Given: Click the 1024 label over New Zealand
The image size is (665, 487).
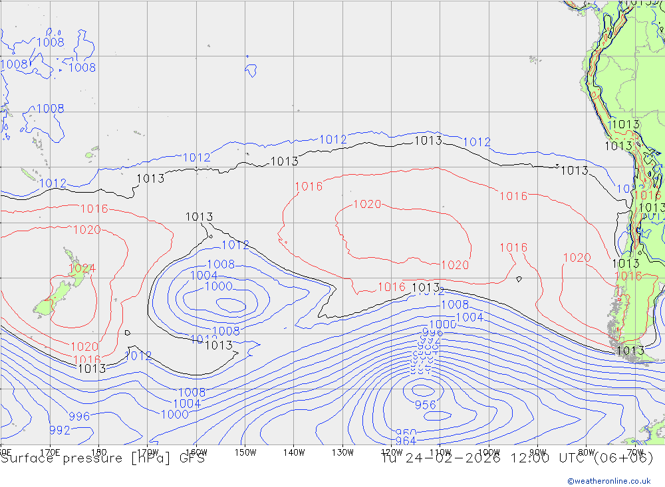Looking at the screenshot, I should [82, 268].
